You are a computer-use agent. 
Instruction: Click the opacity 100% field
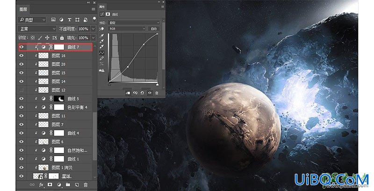pyautogui.click(x=83, y=29)
